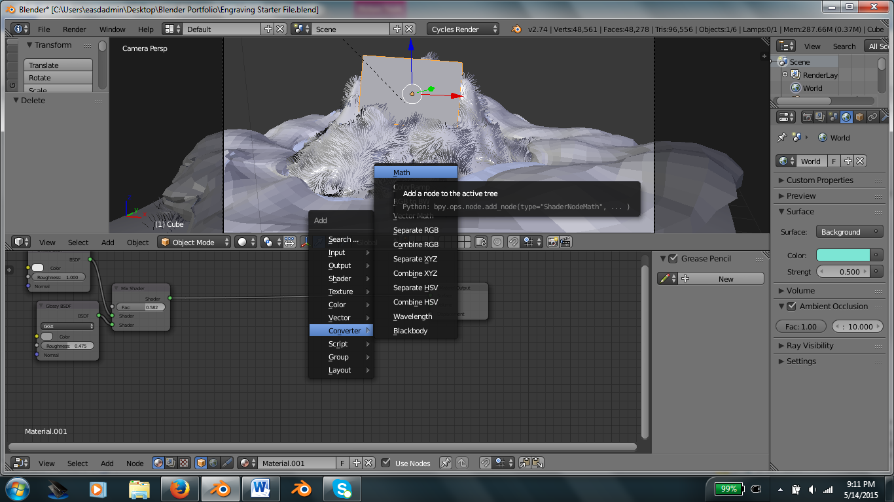Open the Scene properties tab
The image size is (894, 502).
tap(833, 117)
